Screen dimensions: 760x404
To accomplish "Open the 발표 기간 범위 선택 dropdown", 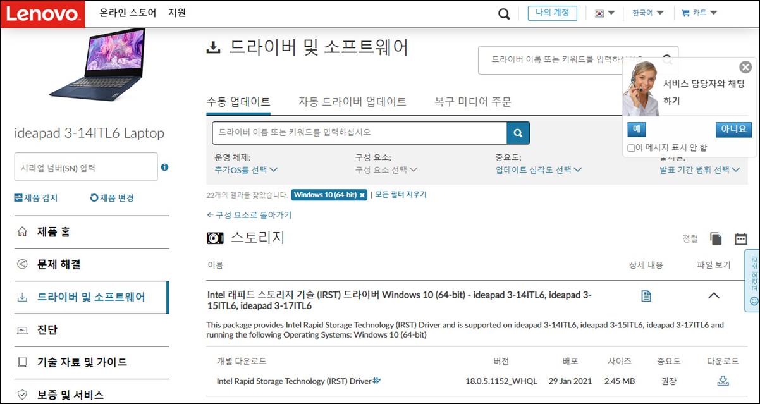I will (699, 170).
